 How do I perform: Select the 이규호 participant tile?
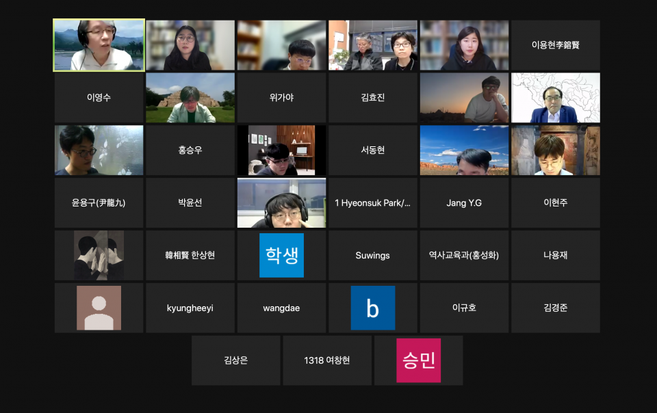pyautogui.click(x=464, y=308)
